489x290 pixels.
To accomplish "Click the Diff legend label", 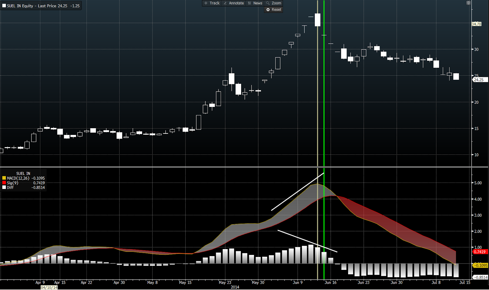I will 10,187.
